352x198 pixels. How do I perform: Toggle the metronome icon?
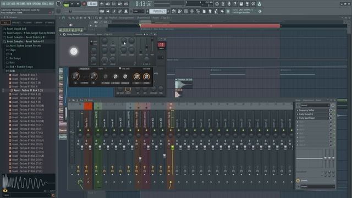tap(102, 4)
